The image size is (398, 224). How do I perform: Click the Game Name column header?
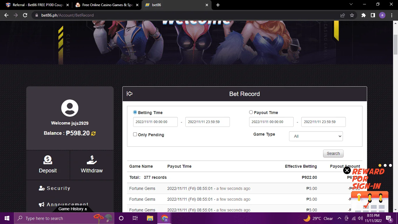click(x=141, y=166)
